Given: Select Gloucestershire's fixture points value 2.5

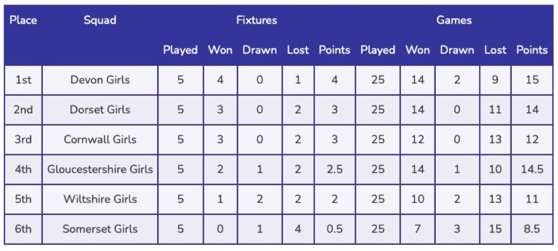Looking at the screenshot, I should coord(334,169).
